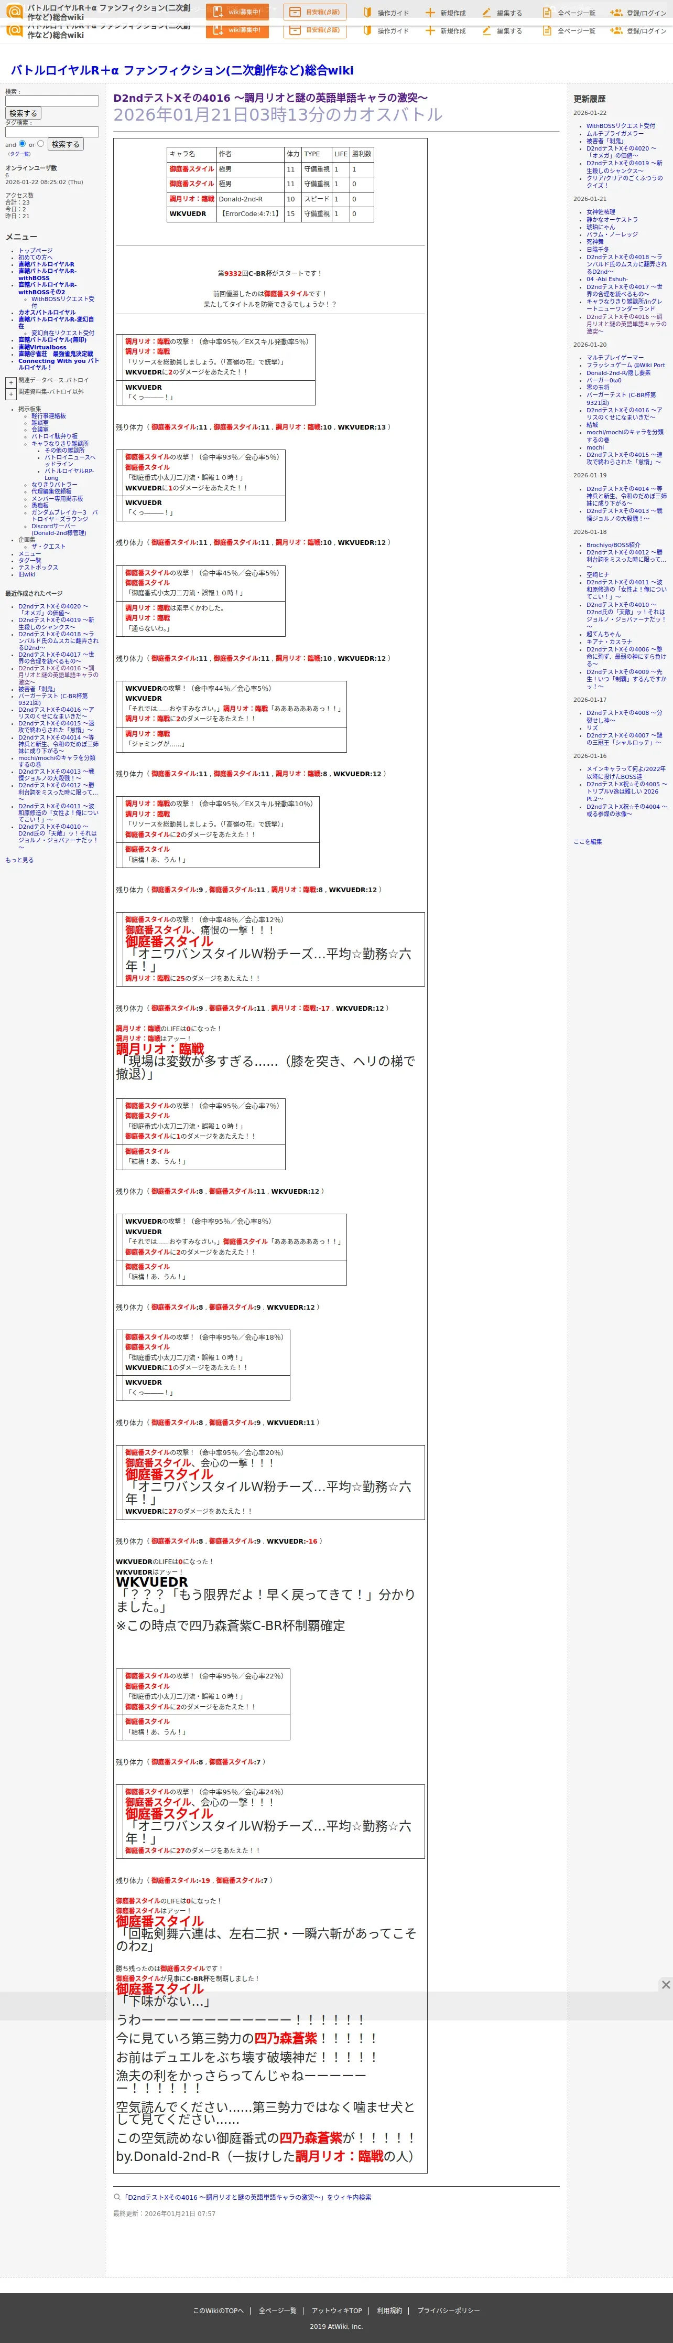This screenshot has width=673, height=2343.
Task: Expand 関連資料集-バトロイ以外 section
Action: 11,394
